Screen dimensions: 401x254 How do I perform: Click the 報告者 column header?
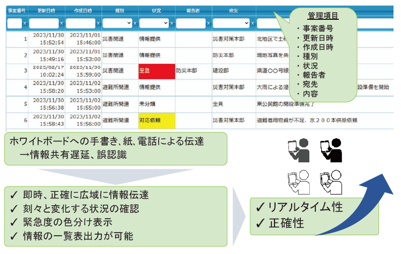193,10
